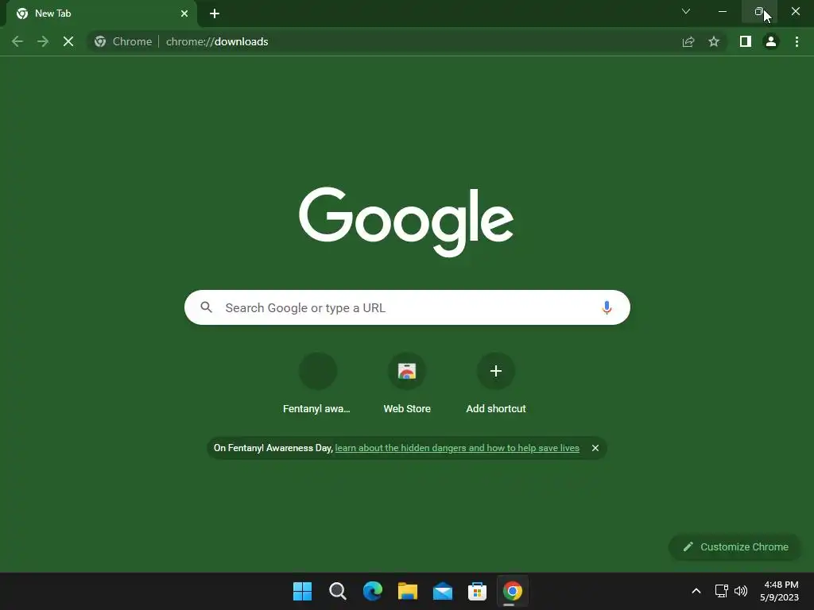814x610 pixels.
Task: Open a new tab with plus button
Action: click(x=215, y=14)
